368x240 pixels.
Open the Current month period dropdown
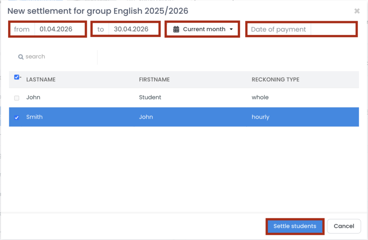(203, 29)
